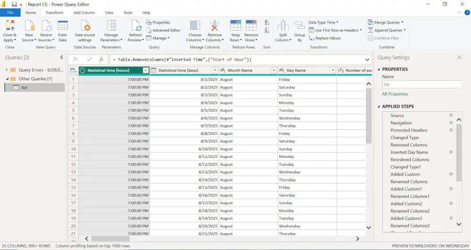The width and height of the screenshot is (471, 250).
Task: Click Replace Values
Action: [x=325, y=38]
